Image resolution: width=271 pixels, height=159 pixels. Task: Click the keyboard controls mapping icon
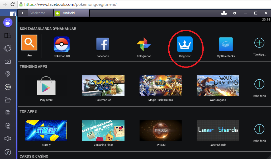point(224,13)
